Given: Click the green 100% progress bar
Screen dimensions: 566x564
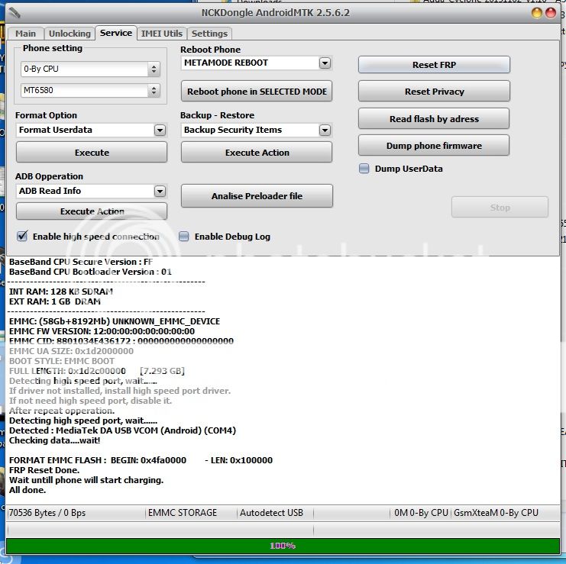Looking at the screenshot, I should [283, 546].
